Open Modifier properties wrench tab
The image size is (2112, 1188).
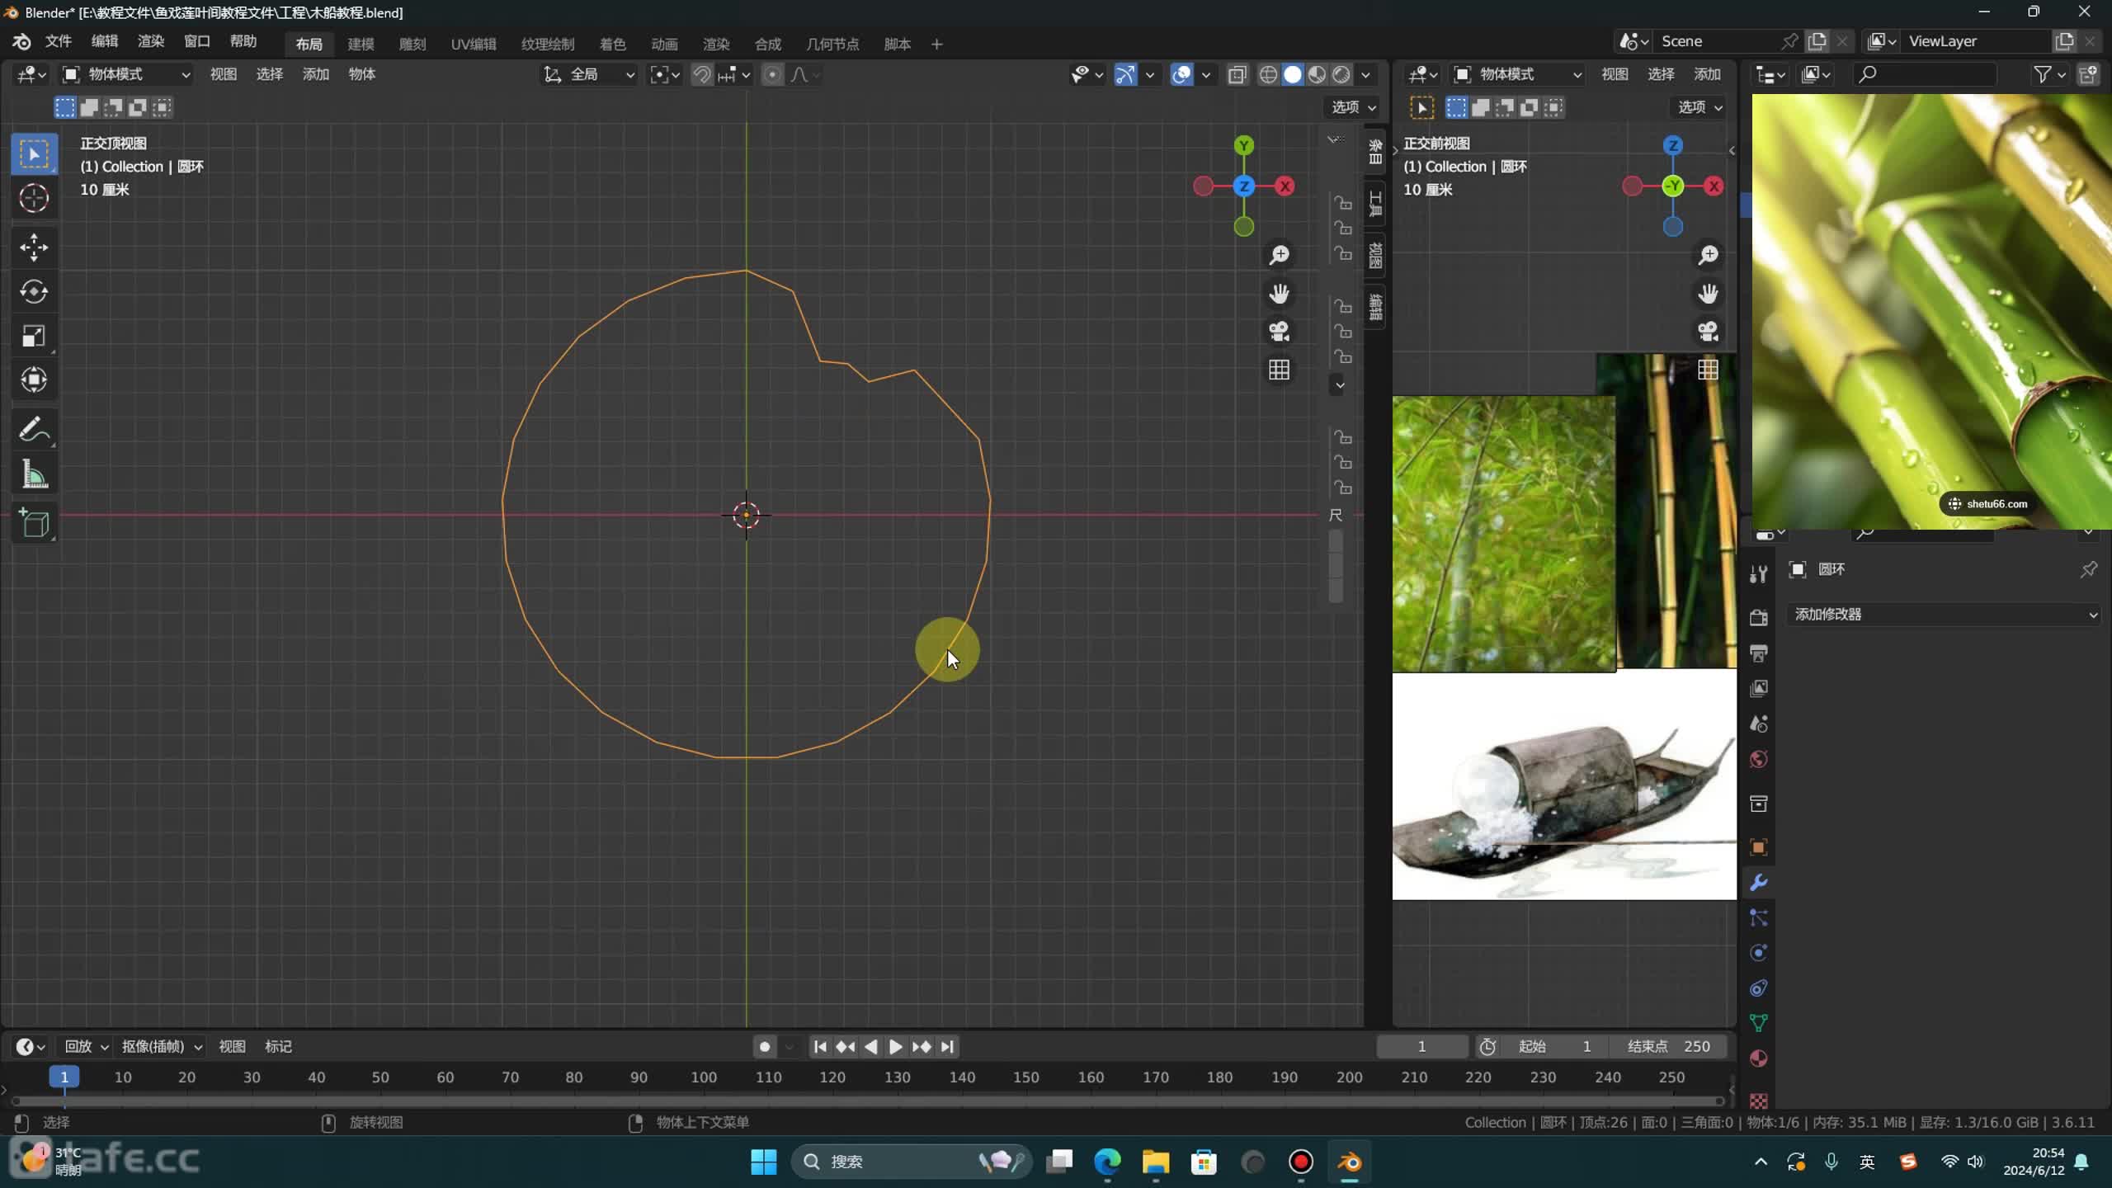1758,883
